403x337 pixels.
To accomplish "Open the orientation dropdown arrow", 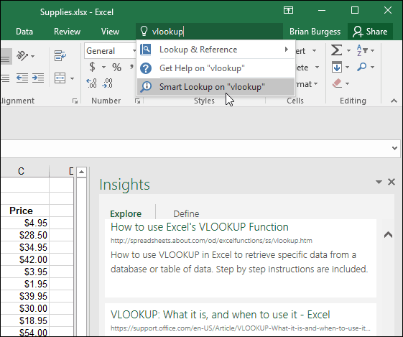I will click(x=32, y=56).
